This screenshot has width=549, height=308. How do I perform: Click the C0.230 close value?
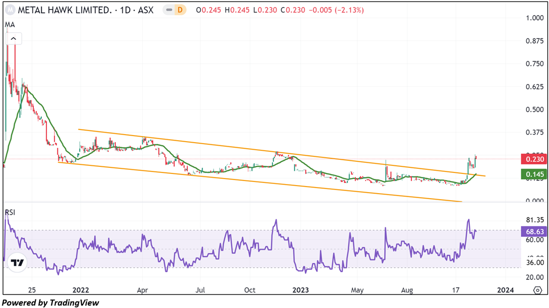pyautogui.click(x=293, y=10)
